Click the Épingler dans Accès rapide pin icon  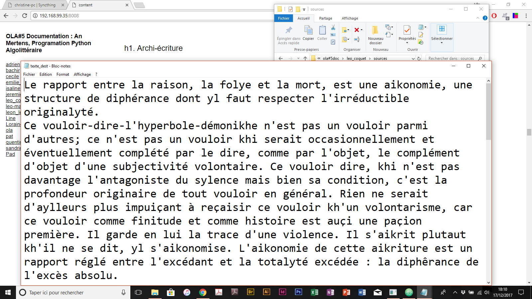[x=289, y=30]
